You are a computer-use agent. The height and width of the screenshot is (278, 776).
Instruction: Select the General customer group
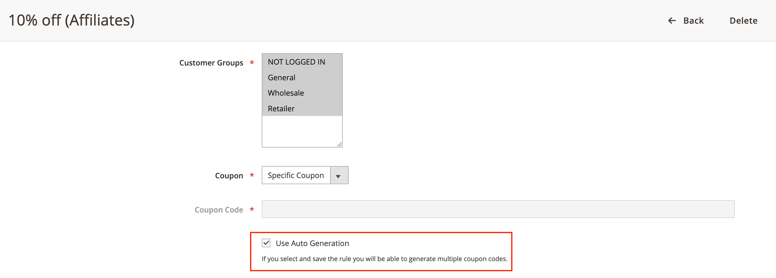click(281, 77)
